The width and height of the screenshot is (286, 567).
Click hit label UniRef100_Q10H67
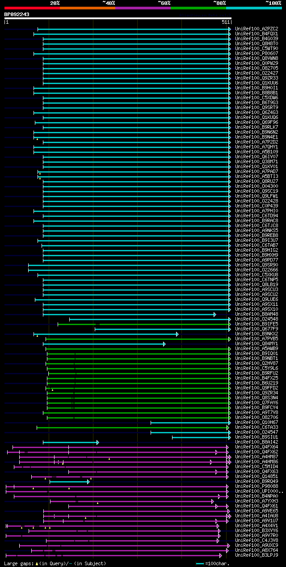click(x=257, y=422)
